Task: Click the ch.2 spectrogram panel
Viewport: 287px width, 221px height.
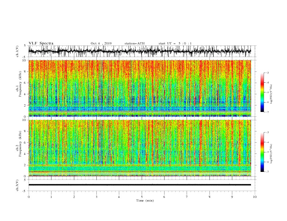Action: tap(140, 148)
